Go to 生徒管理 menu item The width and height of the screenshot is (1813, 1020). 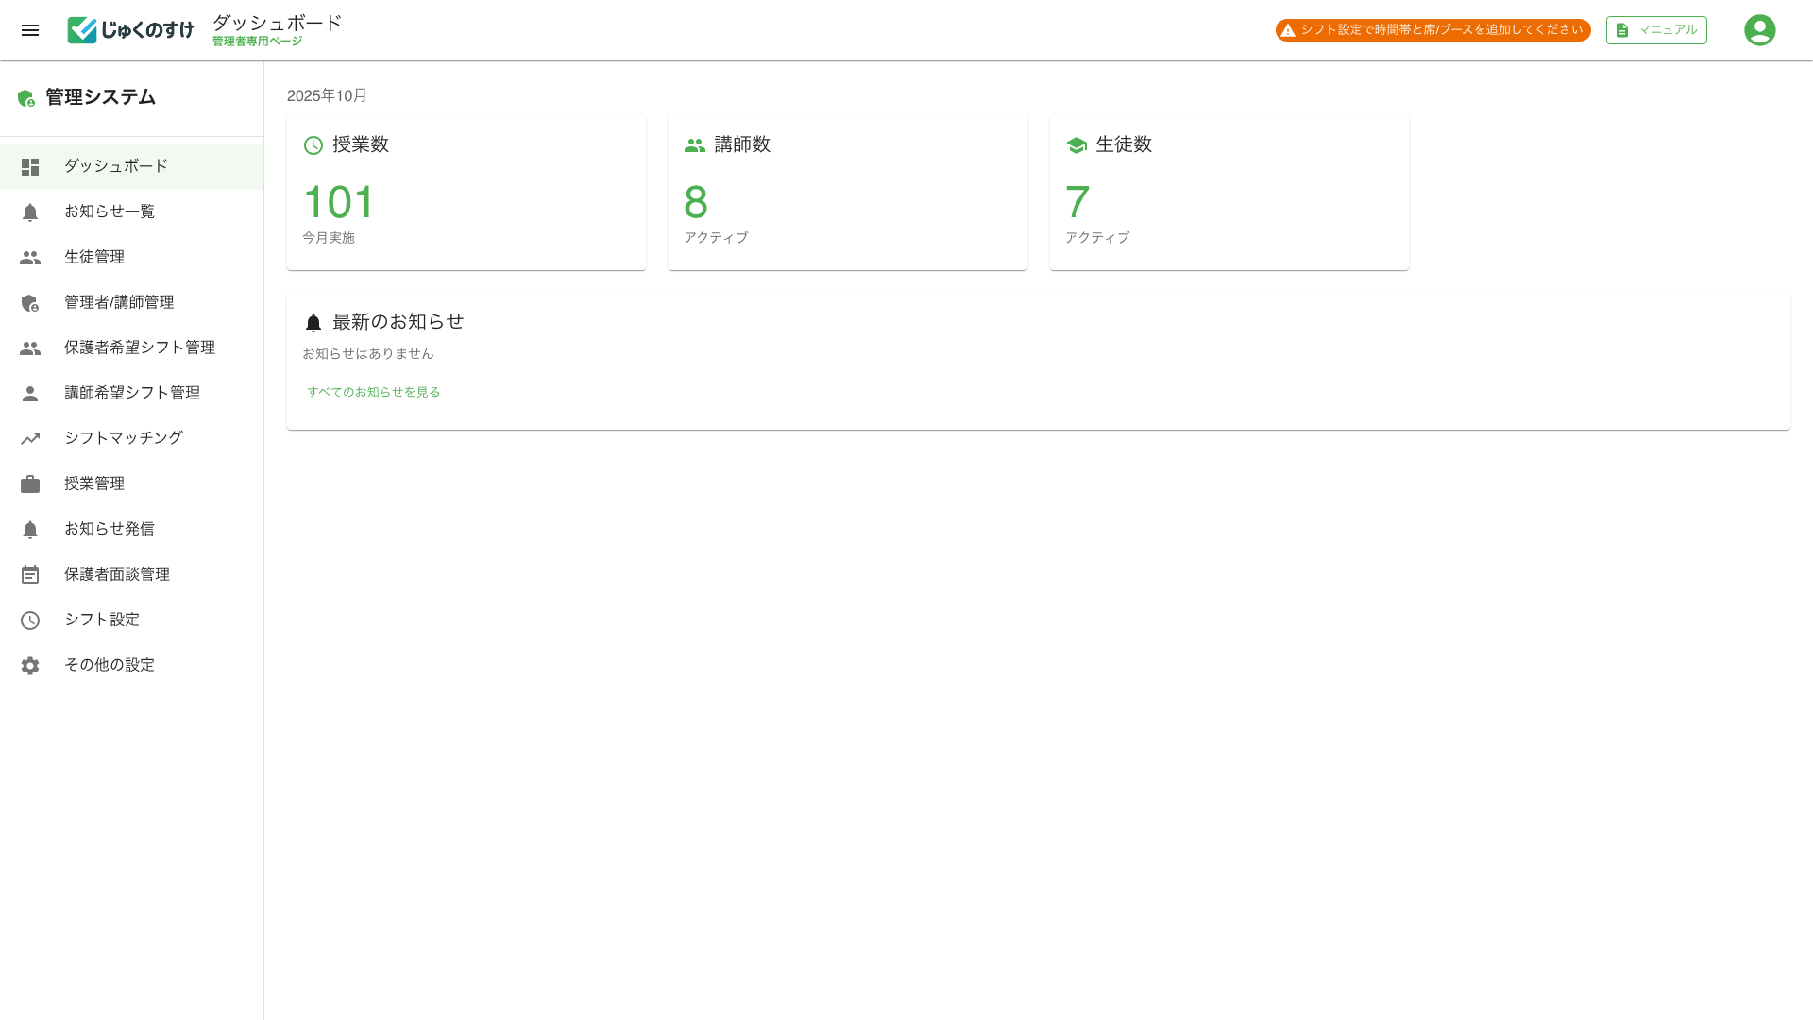[94, 257]
